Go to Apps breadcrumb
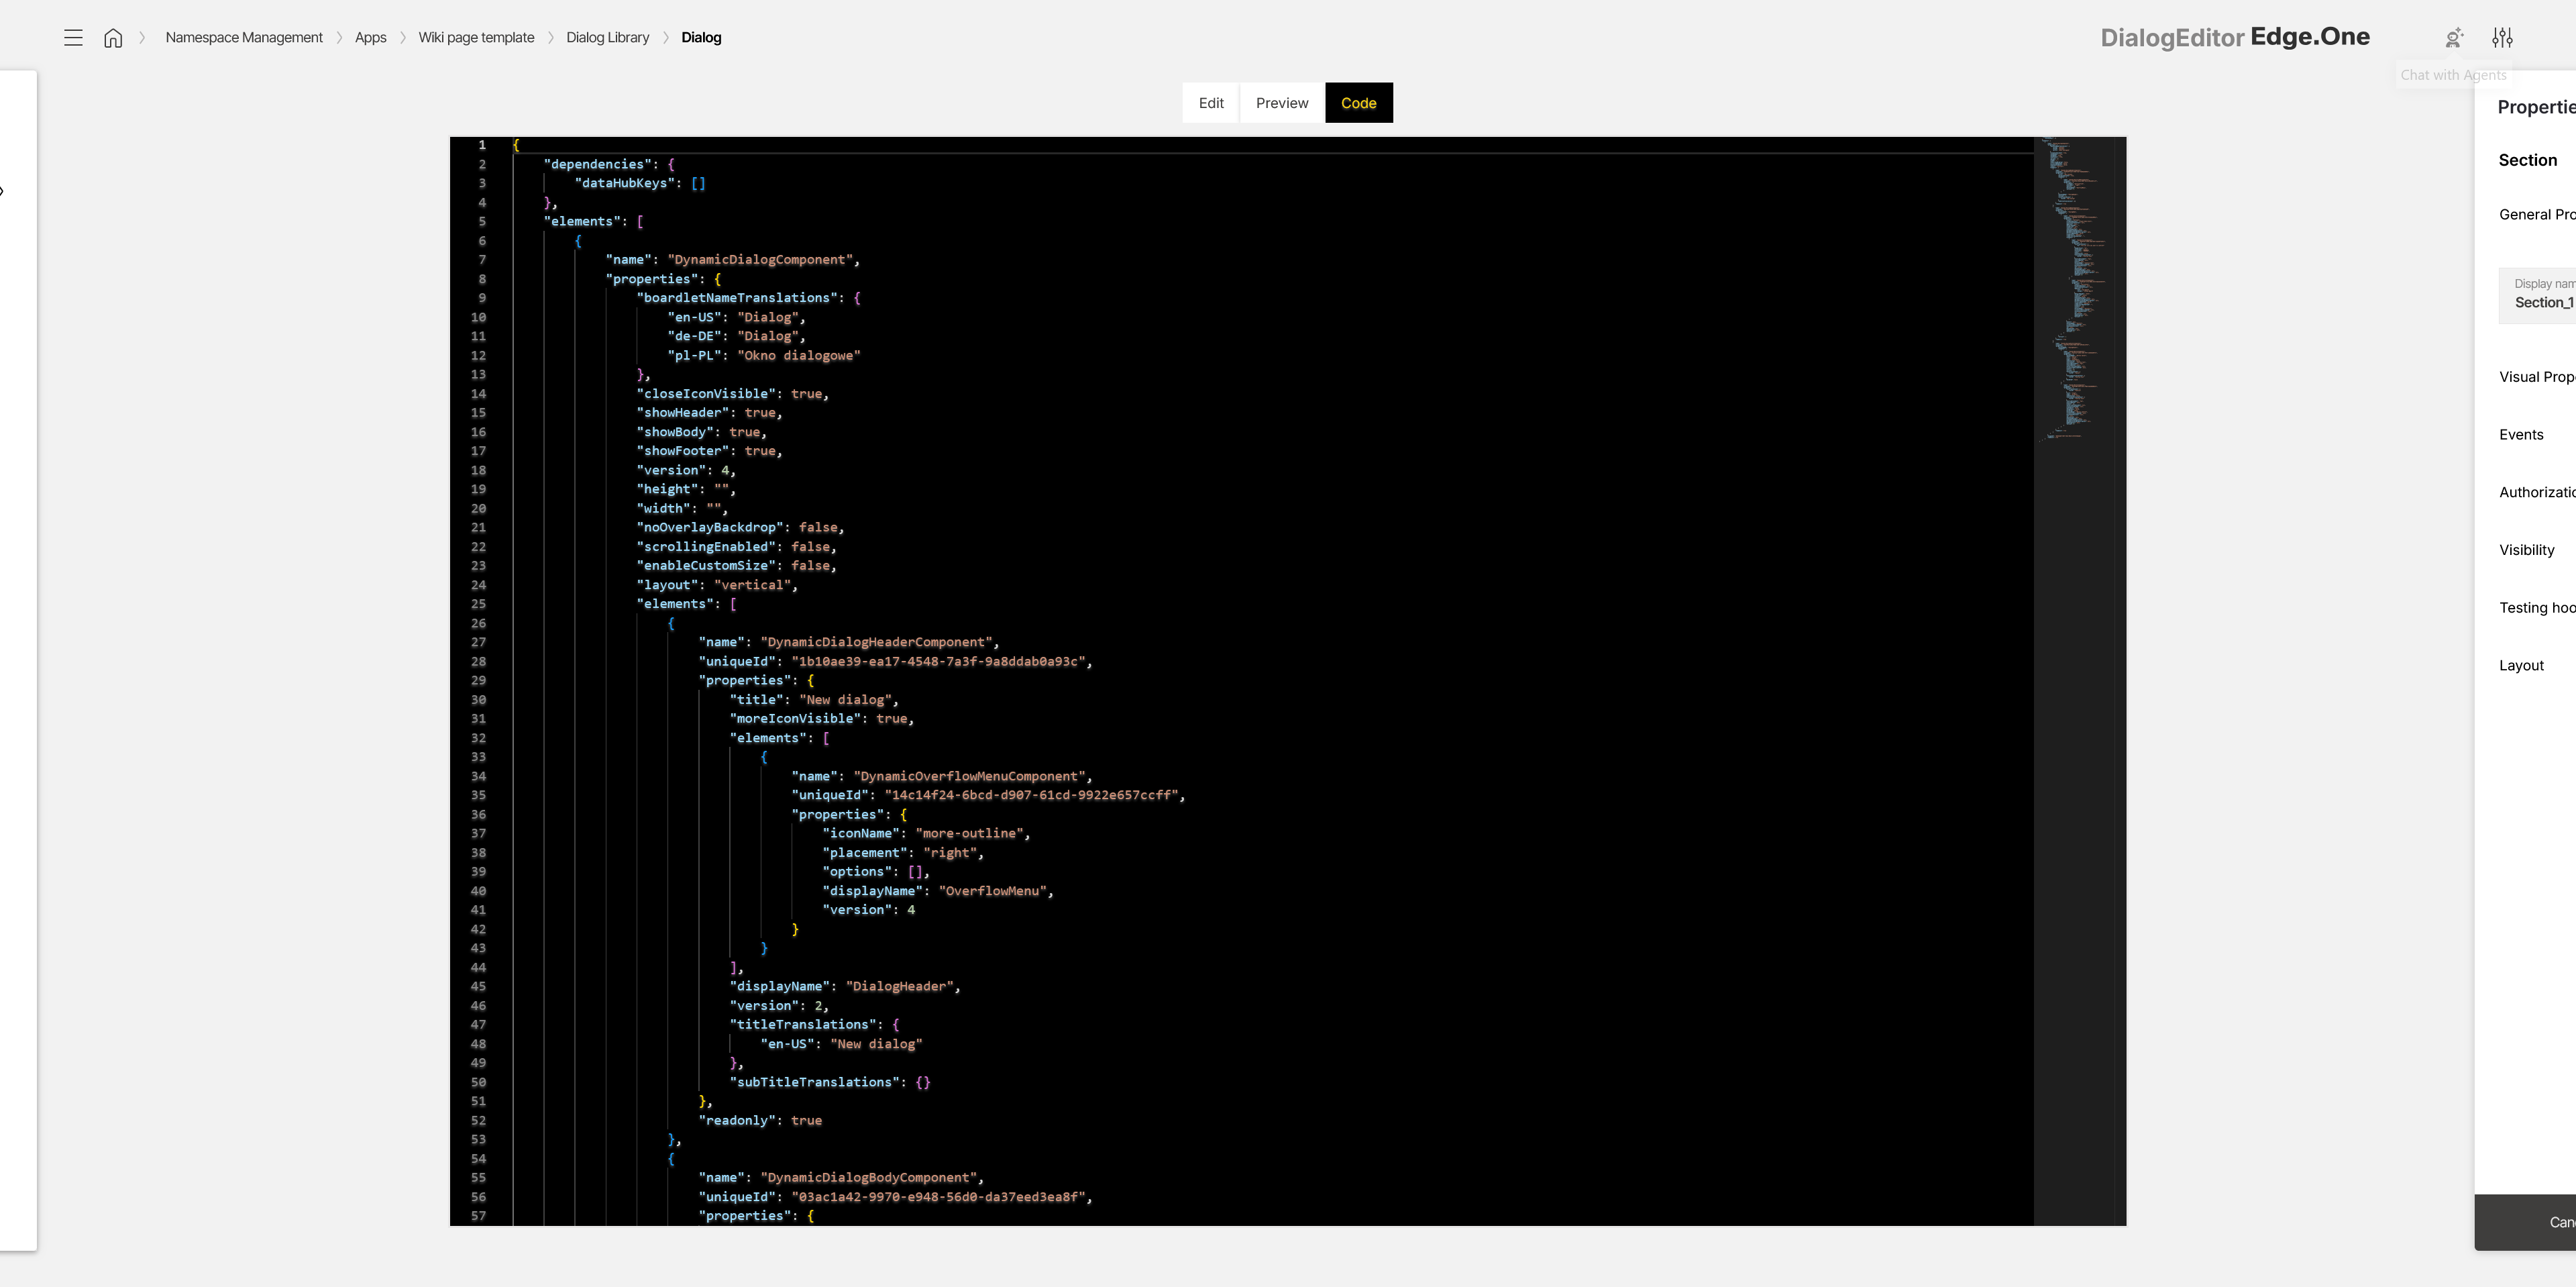 [x=371, y=38]
